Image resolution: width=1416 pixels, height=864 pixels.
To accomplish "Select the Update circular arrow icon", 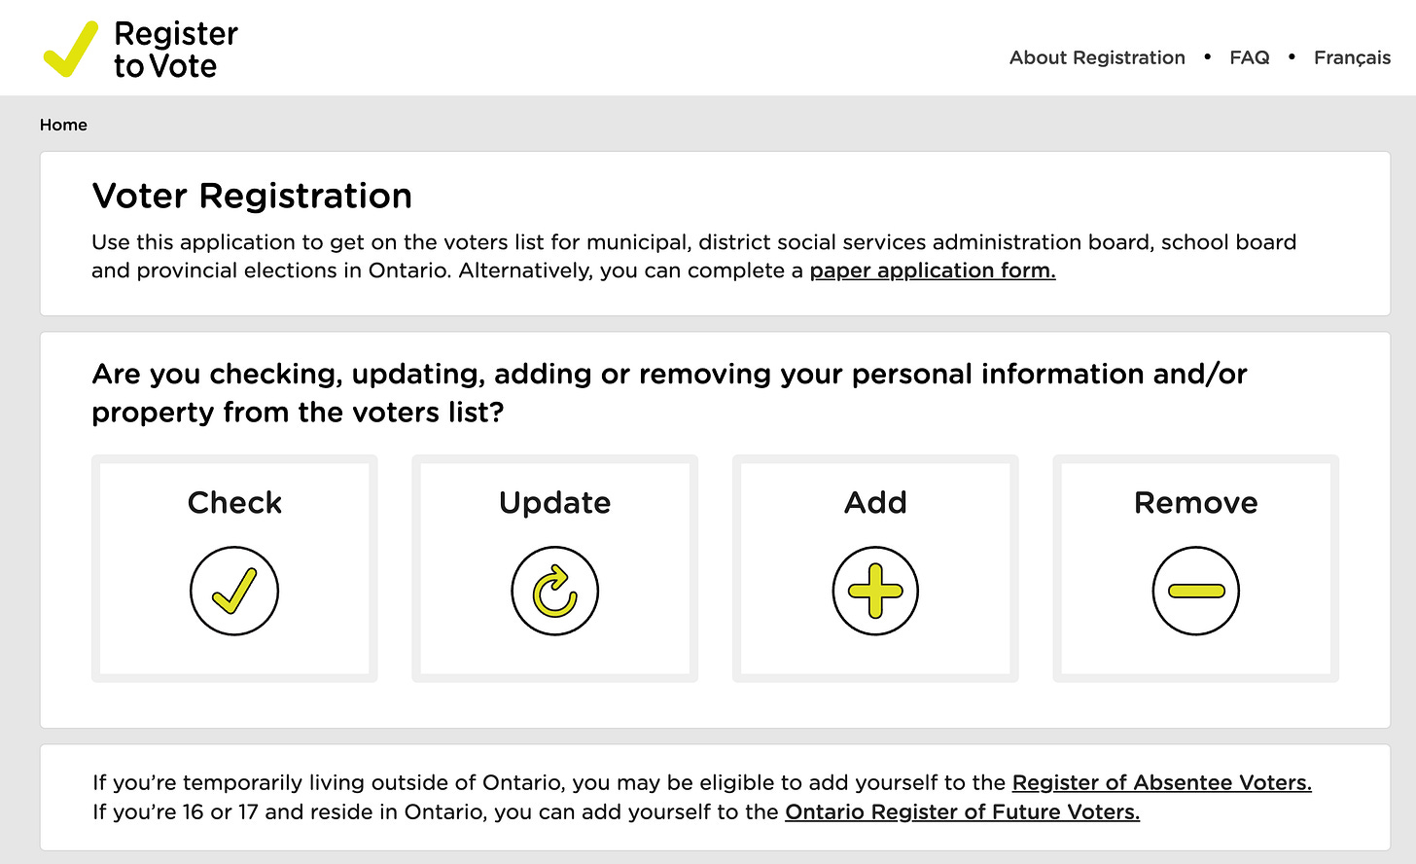I will [x=555, y=591].
